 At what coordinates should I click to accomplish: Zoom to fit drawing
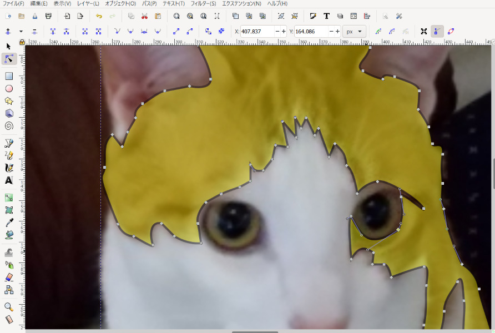pos(190,16)
